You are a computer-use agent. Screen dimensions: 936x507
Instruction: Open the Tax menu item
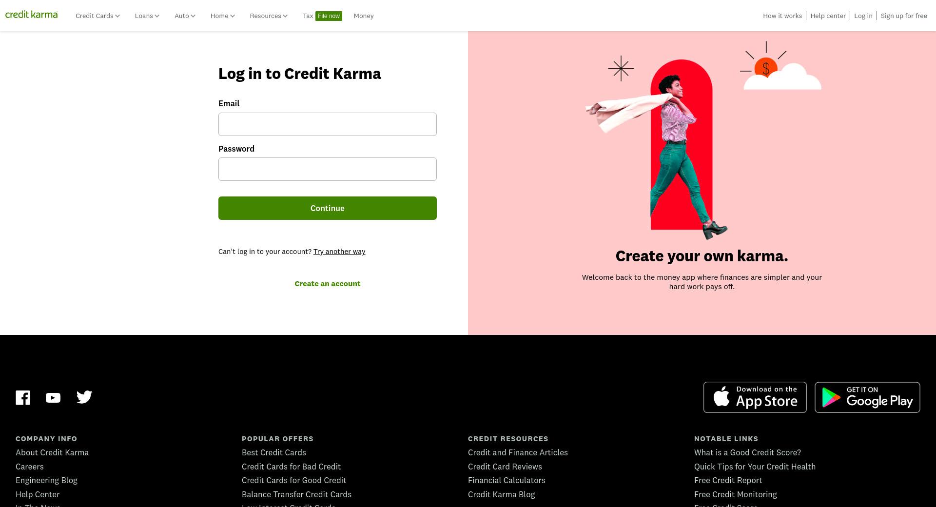coord(308,16)
